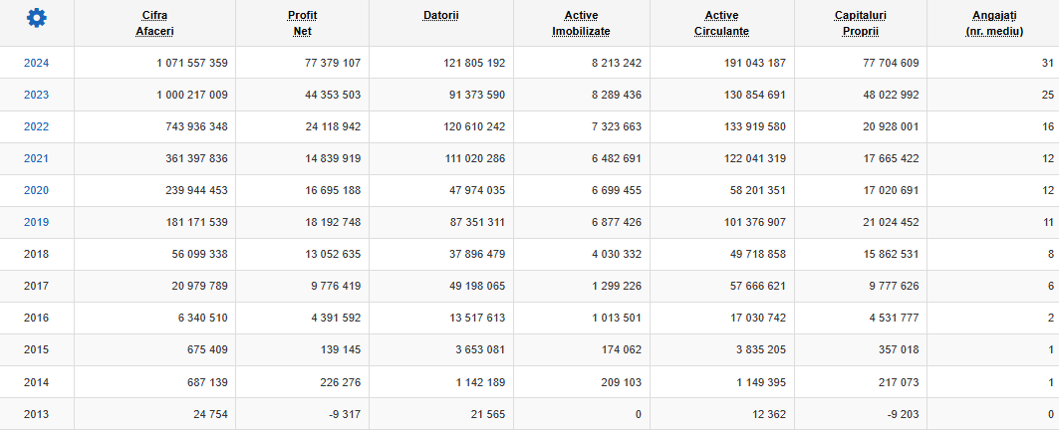Click the Profit Net column header

coord(302,23)
